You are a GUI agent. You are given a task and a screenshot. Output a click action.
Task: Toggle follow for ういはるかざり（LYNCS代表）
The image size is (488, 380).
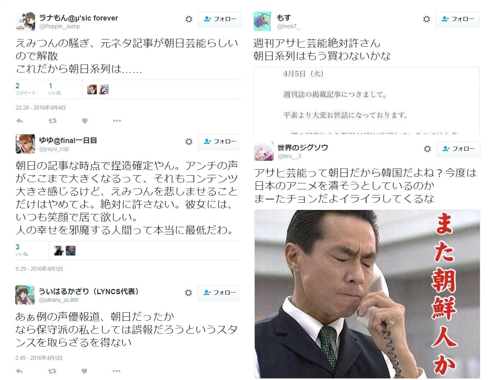[218, 293]
